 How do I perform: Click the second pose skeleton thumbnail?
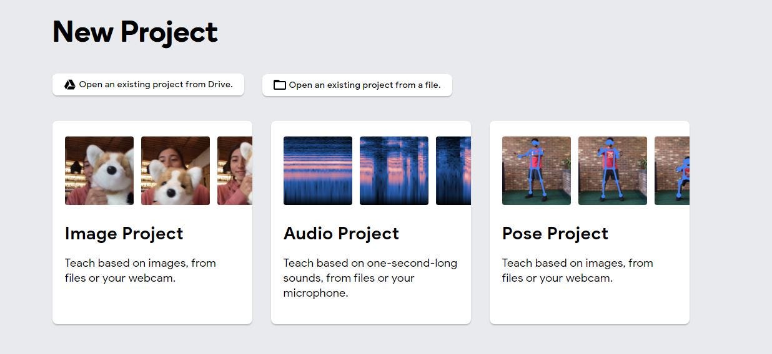[613, 171]
